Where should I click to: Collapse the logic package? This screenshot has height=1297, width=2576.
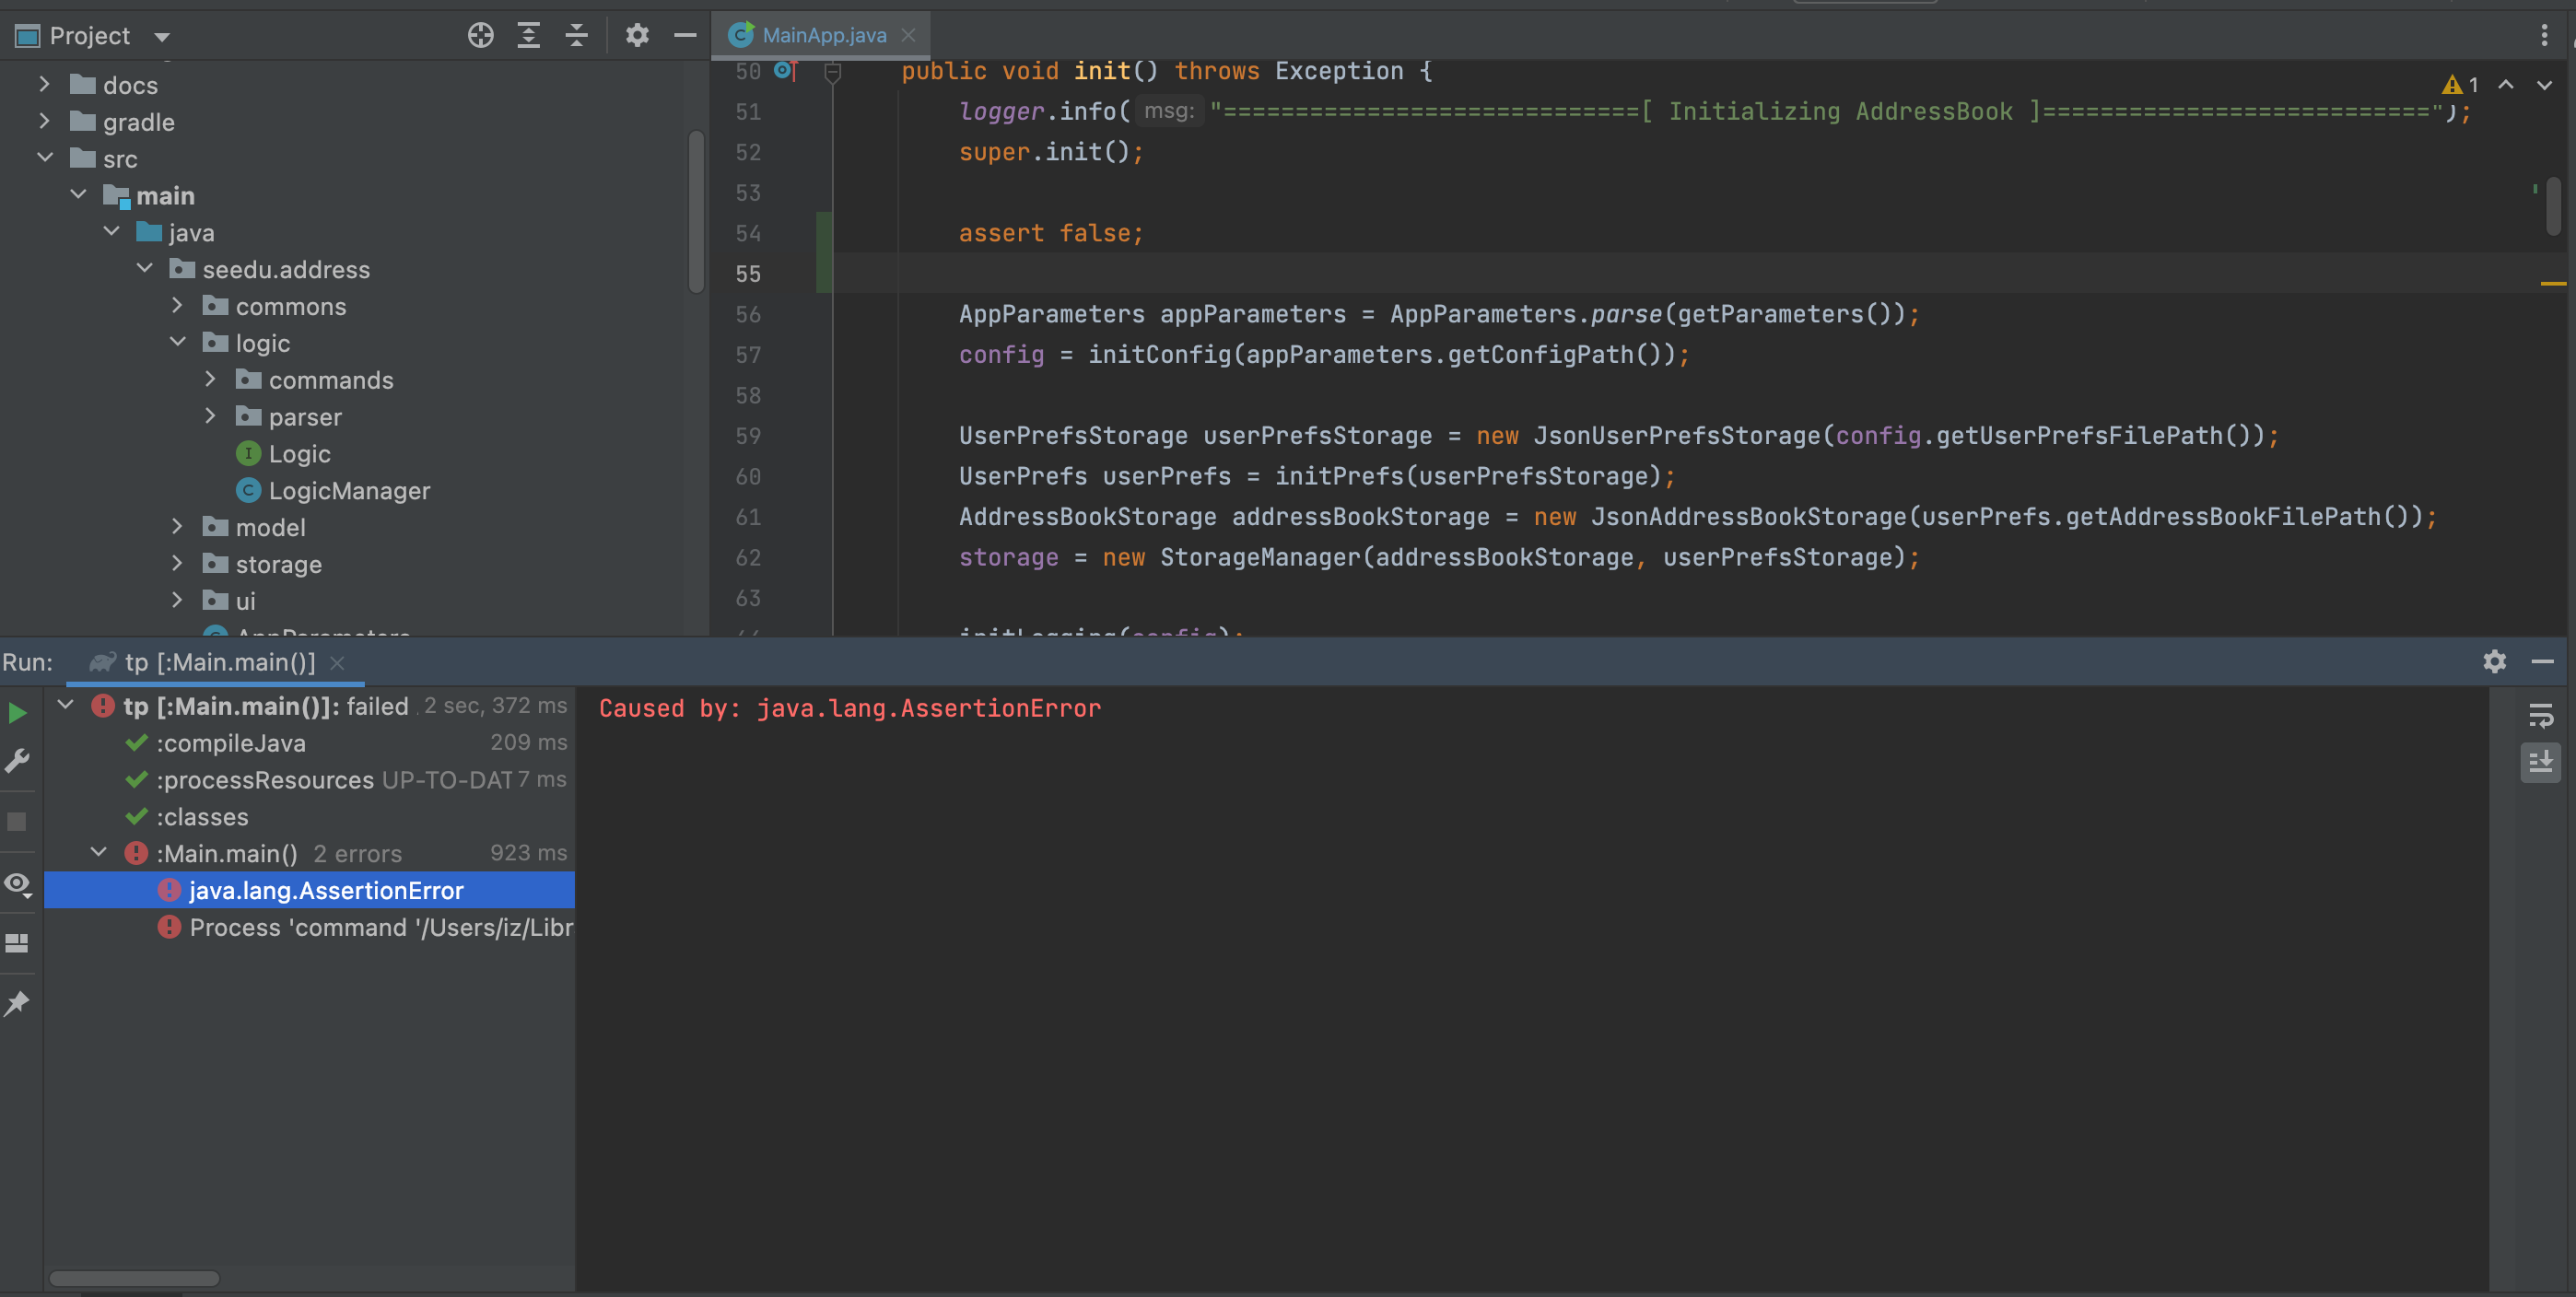(178, 343)
